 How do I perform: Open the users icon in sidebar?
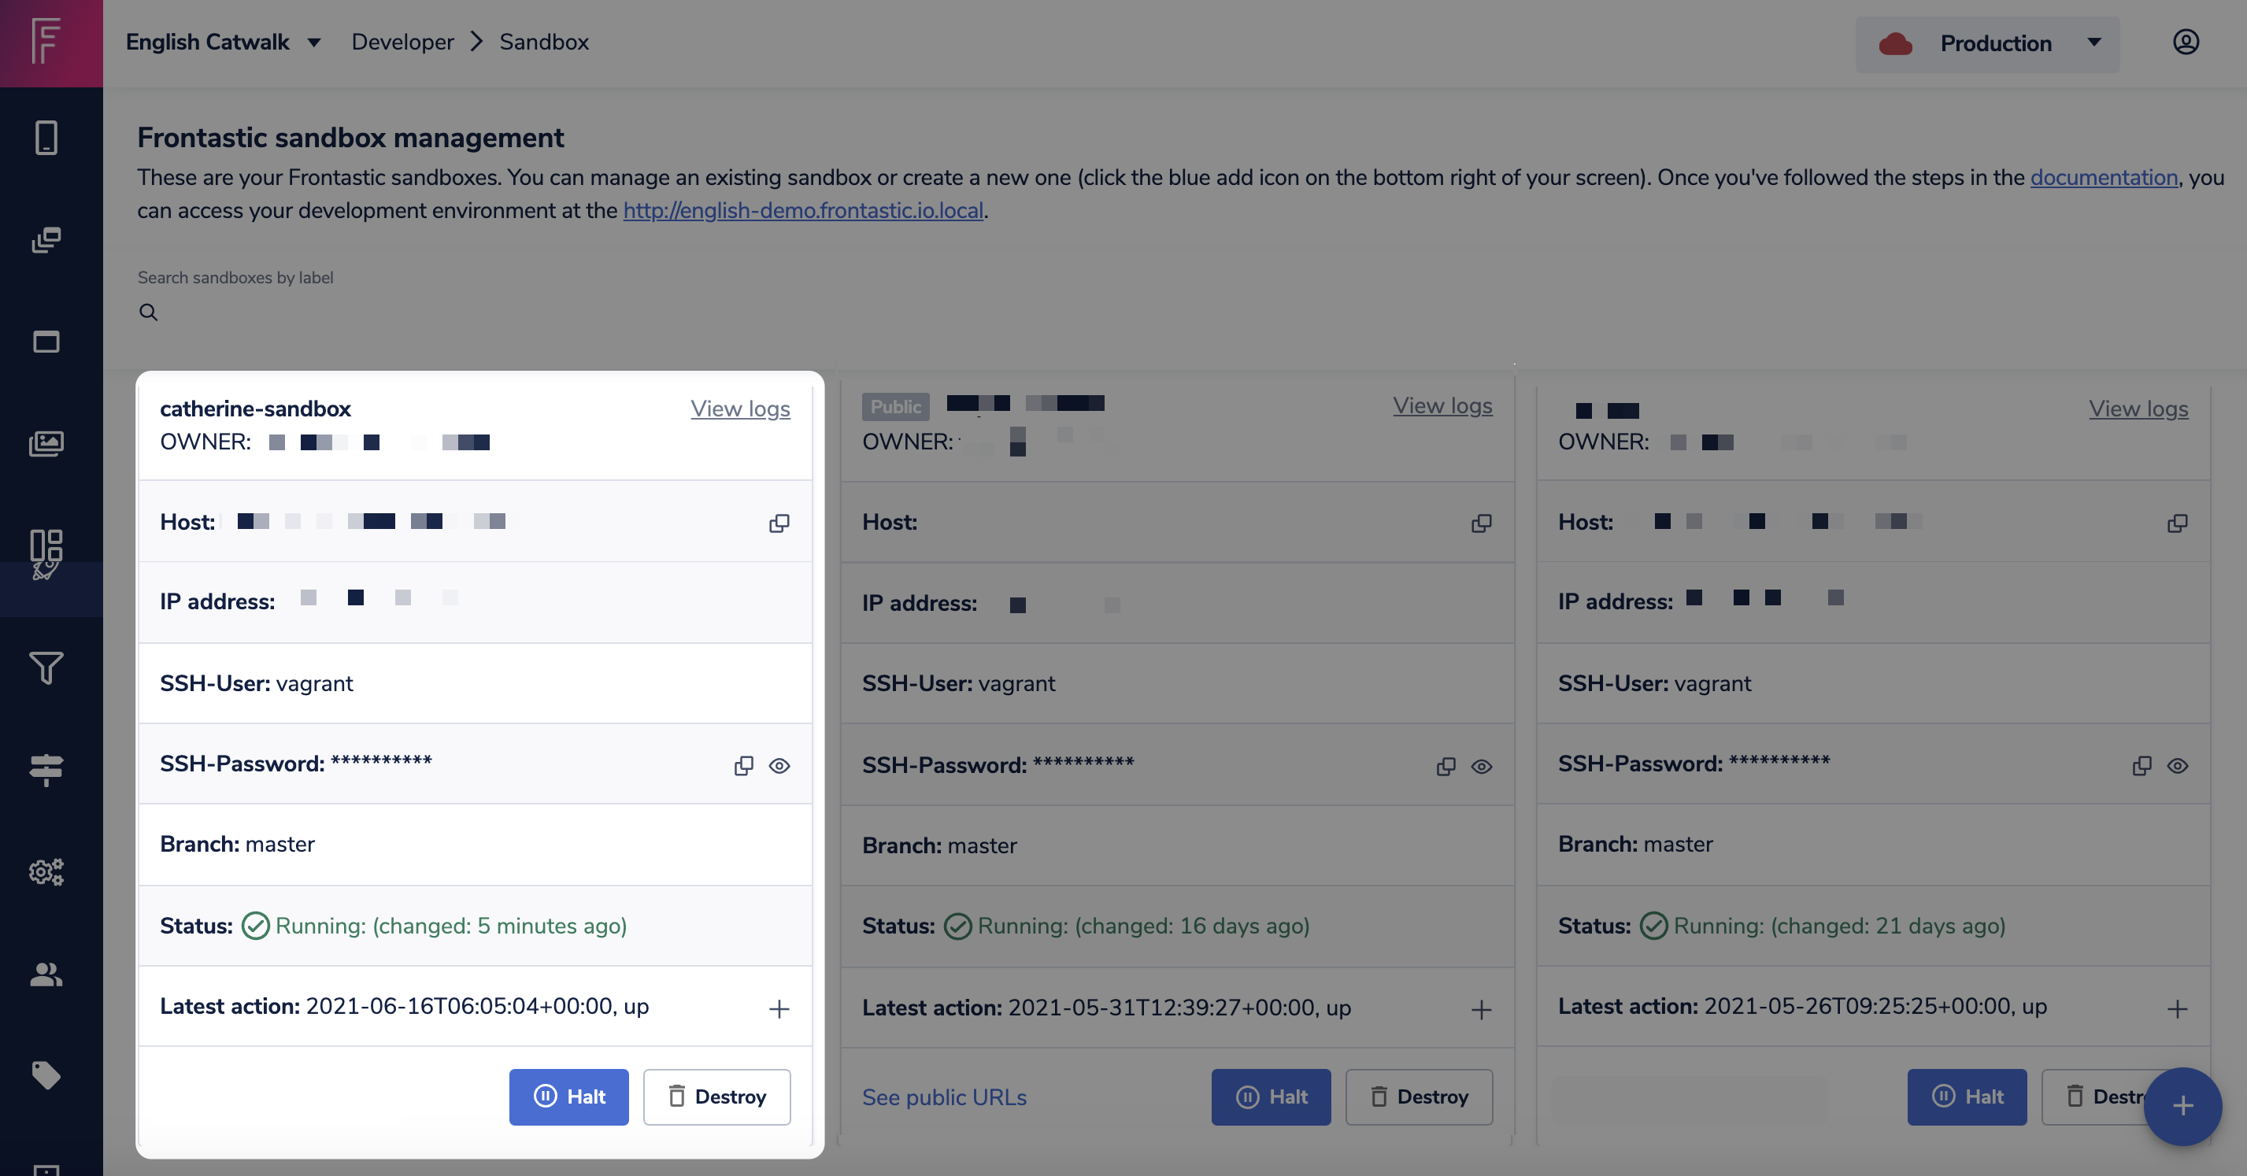[x=46, y=974]
